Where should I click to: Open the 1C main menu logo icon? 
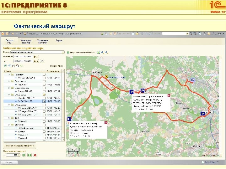(x=3, y=34)
